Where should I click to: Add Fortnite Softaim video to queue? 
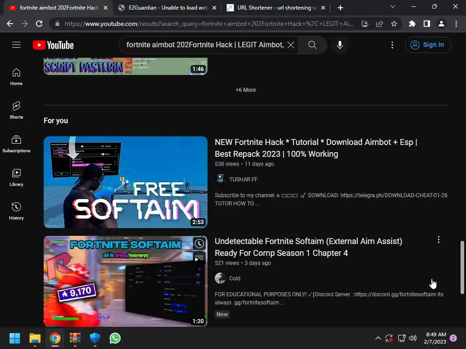click(x=199, y=258)
